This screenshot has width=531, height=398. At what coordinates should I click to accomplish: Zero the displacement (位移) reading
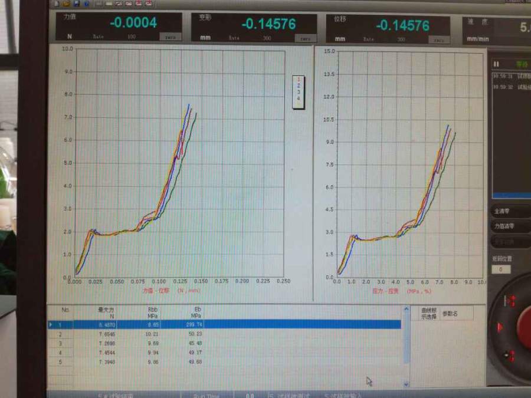click(x=439, y=40)
